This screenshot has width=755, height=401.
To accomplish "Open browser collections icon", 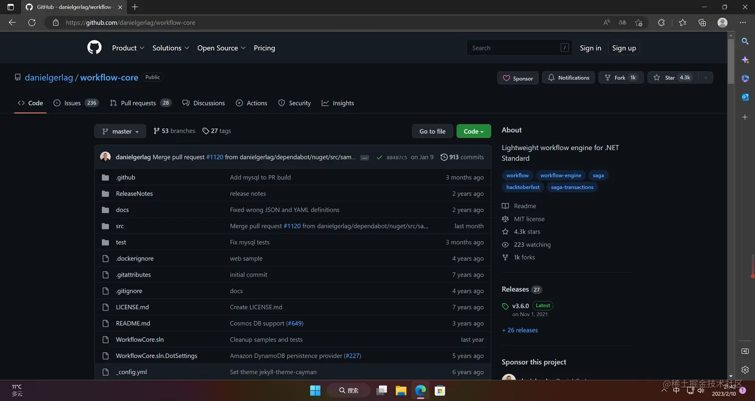I will pyautogui.click(x=702, y=22).
